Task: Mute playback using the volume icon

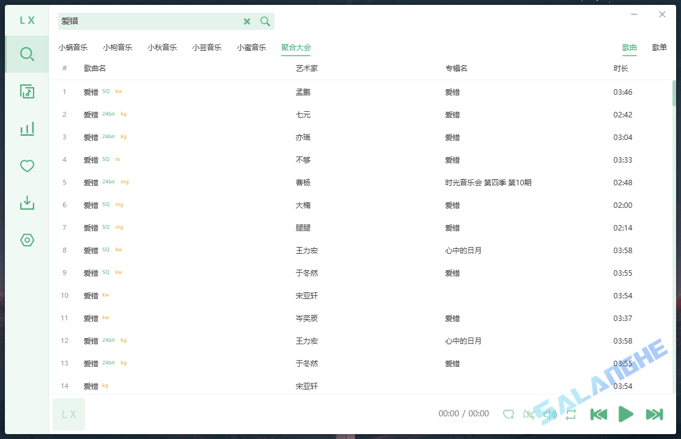Action: [x=549, y=414]
